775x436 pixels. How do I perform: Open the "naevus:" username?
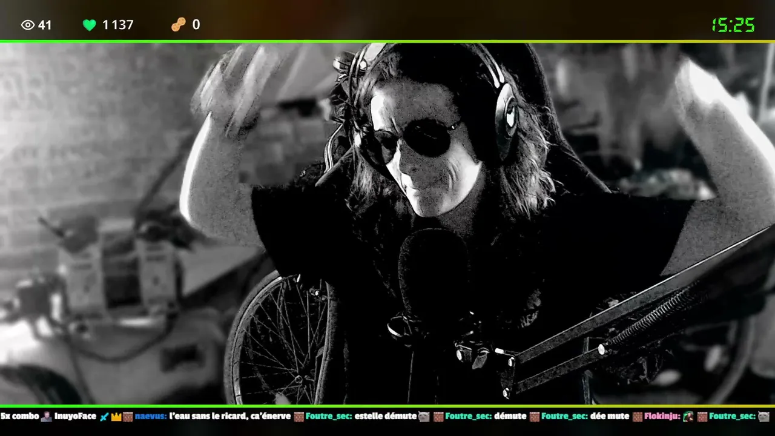[151, 417]
